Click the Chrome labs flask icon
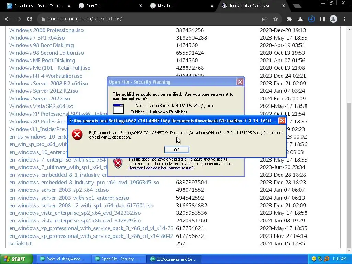Image resolution: width=352 pixels, height=264 pixels. coord(300,19)
